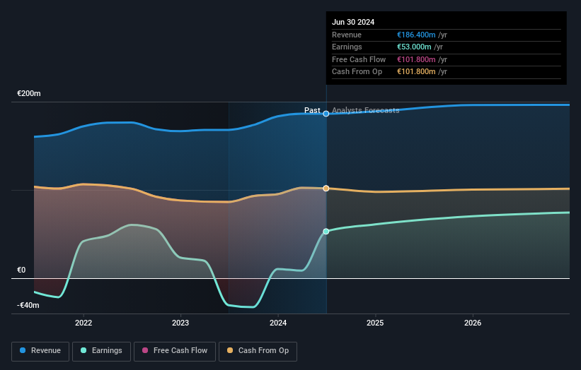Image resolution: width=581 pixels, height=370 pixels.
Task: Click the 'Analysts Forecasts' label
Action: (366, 110)
